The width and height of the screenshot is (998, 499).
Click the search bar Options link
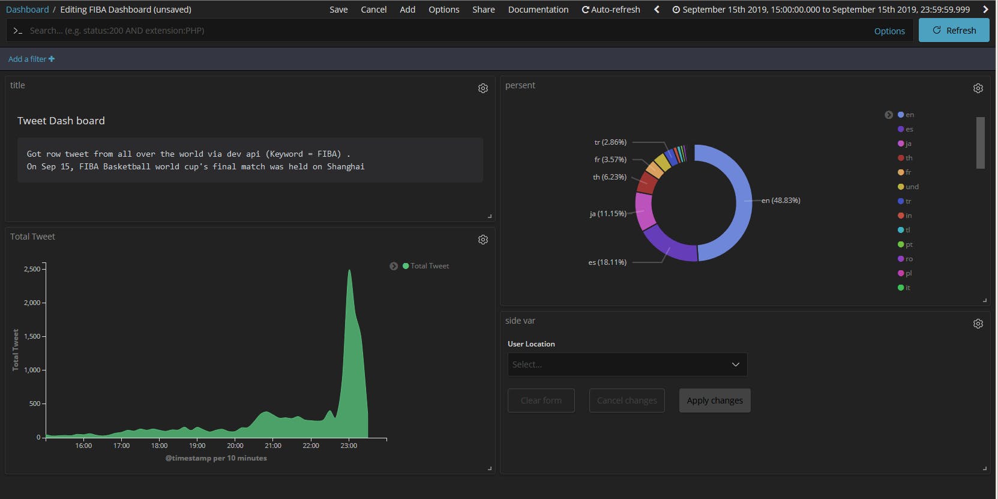(x=889, y=31)
